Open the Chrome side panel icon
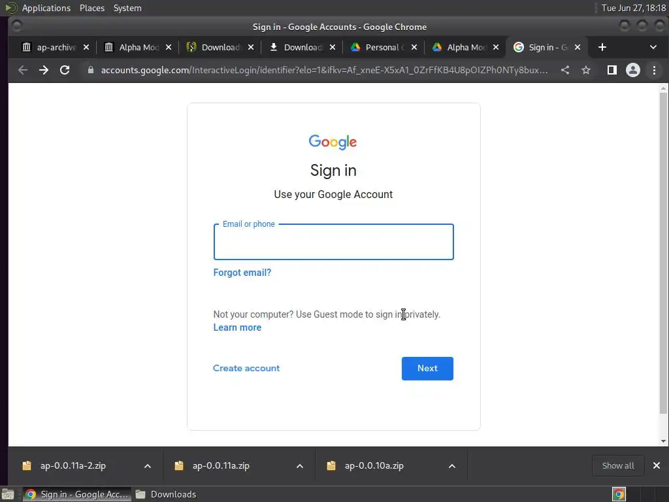 [x=612, y=70]
